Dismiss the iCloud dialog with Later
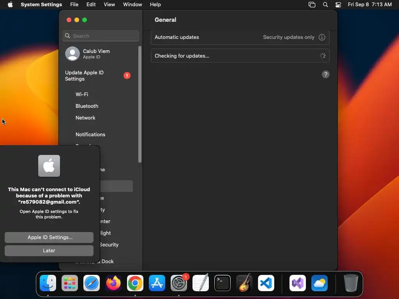The height and width of the screenshot is (299, 399). click(49, 250)
